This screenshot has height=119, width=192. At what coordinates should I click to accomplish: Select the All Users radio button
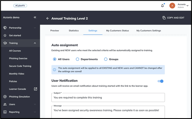[55, 59]
